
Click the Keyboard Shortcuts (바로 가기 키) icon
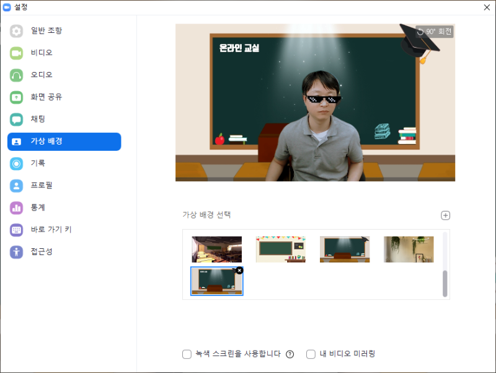pos(16,230)
